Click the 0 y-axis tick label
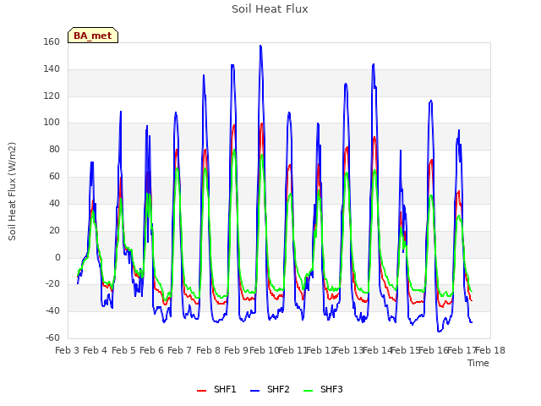The height and width of the screenshot is (406, 541). pyautogui.click(x=57, y=257)
